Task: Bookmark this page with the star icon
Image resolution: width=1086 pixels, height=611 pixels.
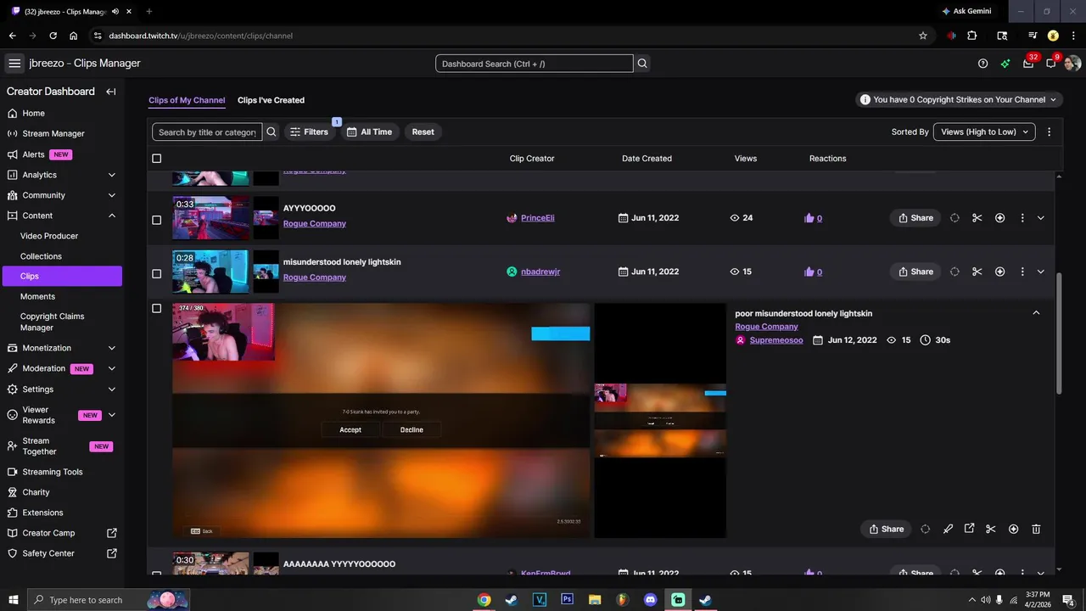Action: click(923, 36)
